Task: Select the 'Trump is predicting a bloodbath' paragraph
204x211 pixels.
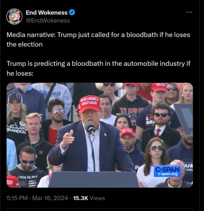Action: [x=98, y=68]
